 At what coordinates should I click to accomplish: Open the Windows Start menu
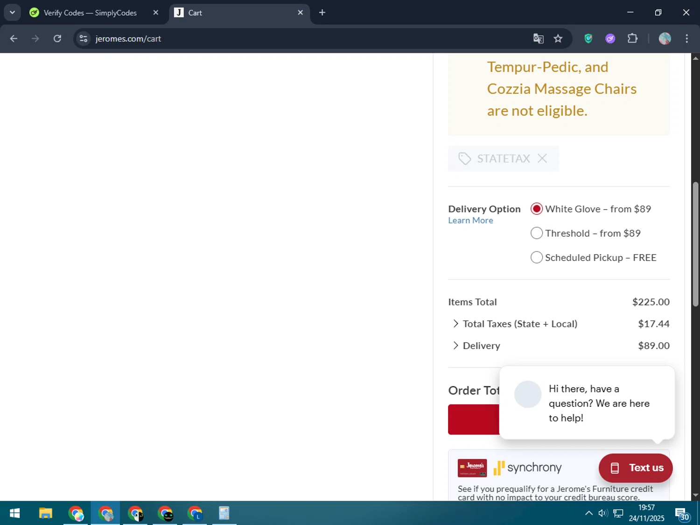tap(15, 514)
